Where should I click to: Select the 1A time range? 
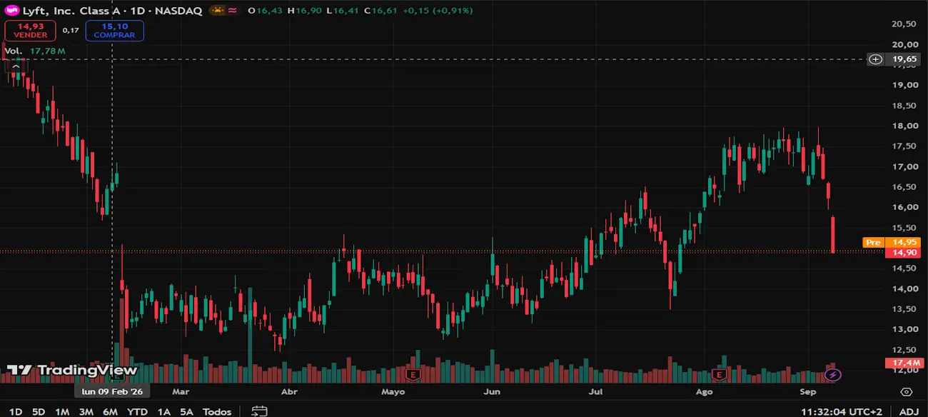164,411
